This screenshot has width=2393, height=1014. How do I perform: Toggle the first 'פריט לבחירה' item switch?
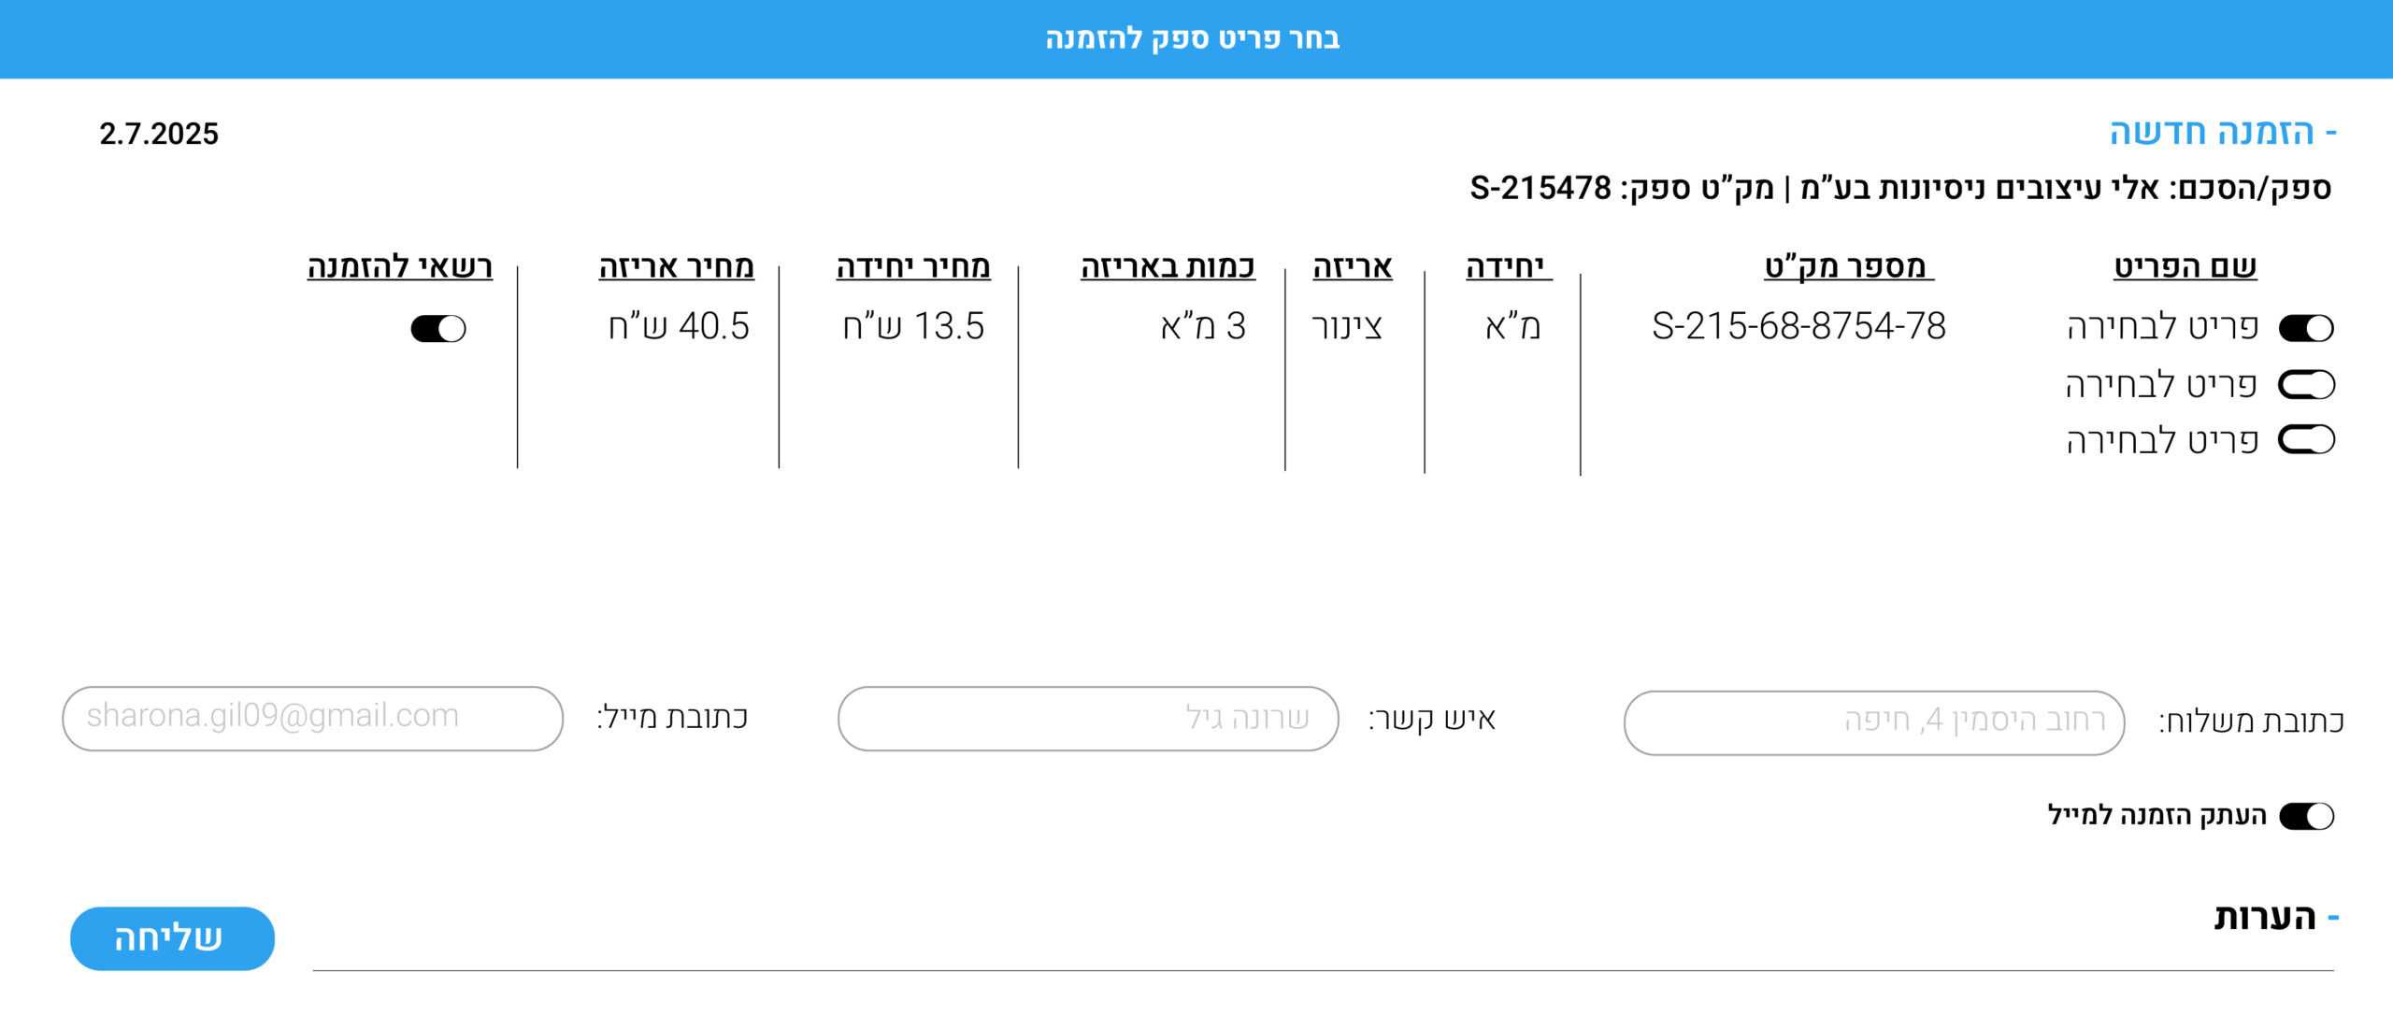click(2306, 328)
